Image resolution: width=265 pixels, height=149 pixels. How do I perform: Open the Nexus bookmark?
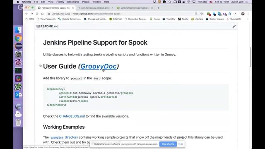pyautogui.click(x=155, y=19)
